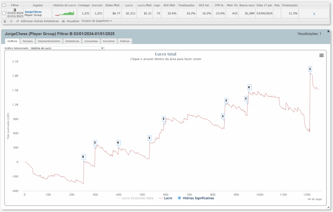Click the € win marker near game 250

pyautogui.click(x=84, y=157)
